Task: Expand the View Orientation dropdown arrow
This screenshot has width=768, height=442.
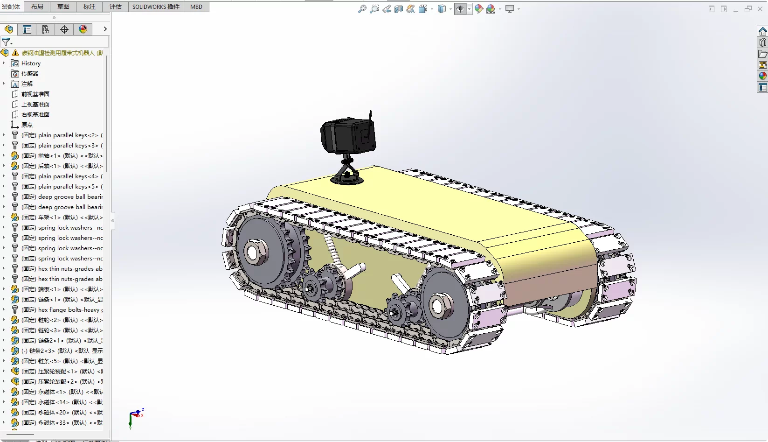Action: (432, 9)
